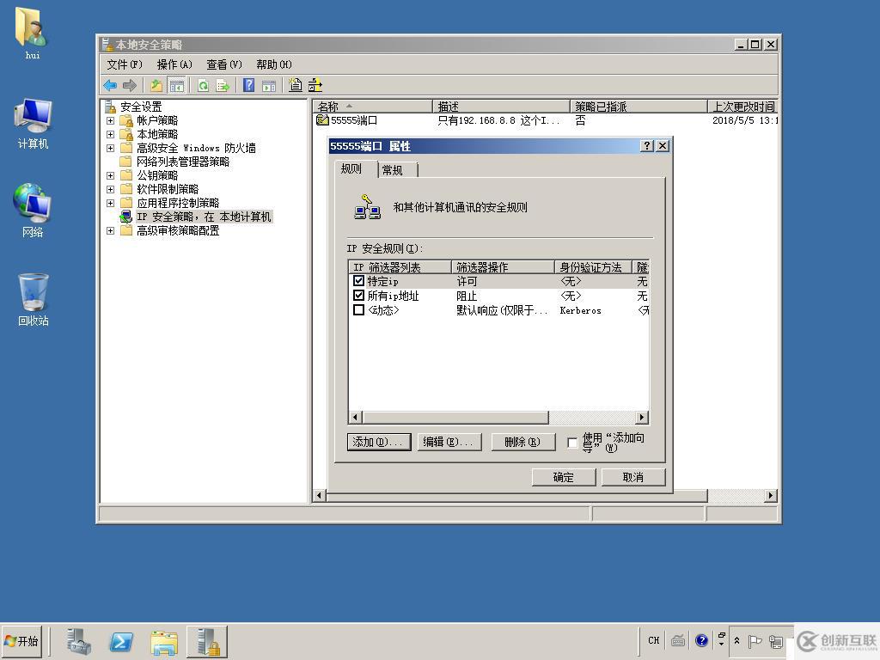This screenshot has height=660, width=880.
Task: Check the <动态> default response rule
Action: (358, 309)
